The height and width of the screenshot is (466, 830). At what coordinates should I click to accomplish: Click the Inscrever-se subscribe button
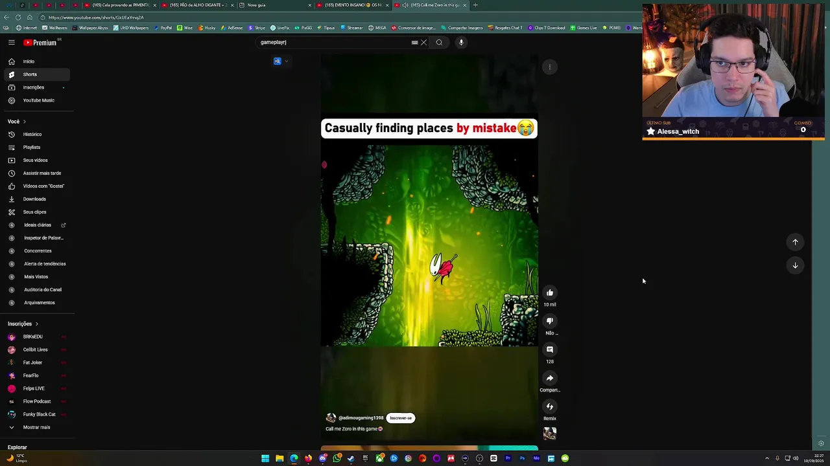[401, 418]
